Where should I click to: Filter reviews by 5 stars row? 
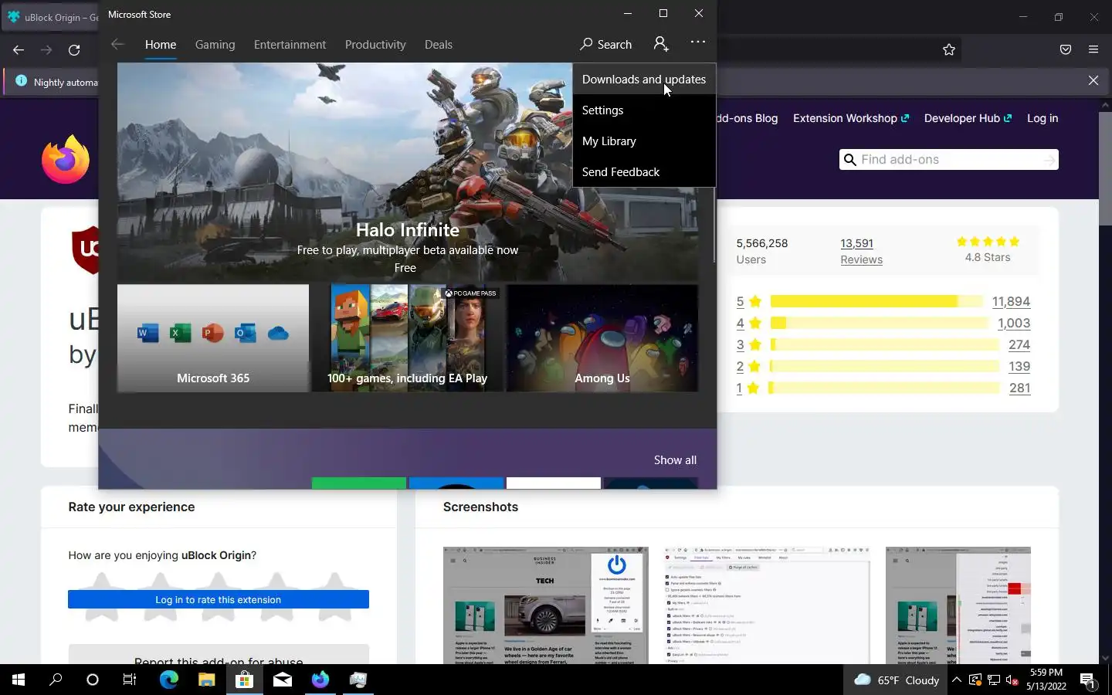click(x=883, y=301)
